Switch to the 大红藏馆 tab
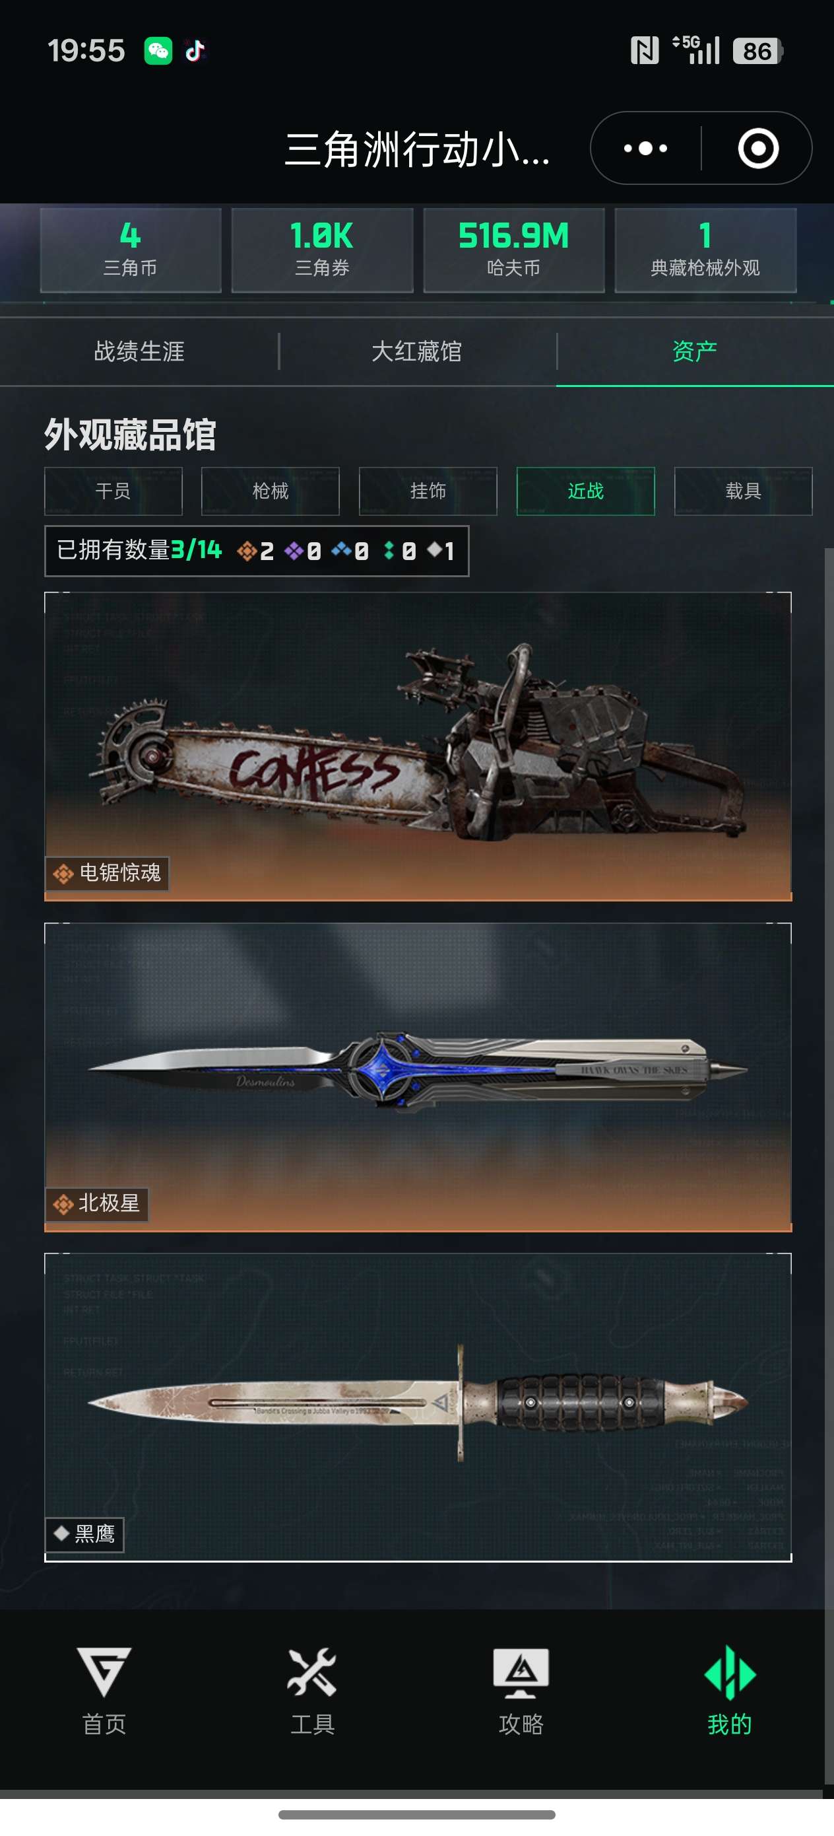The height and width of the screenshot is (1836, 834). coord(418,351)
